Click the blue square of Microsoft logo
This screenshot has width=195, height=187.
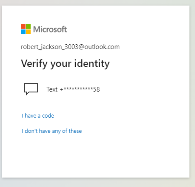pyautogui.click(x=23, y=32)
